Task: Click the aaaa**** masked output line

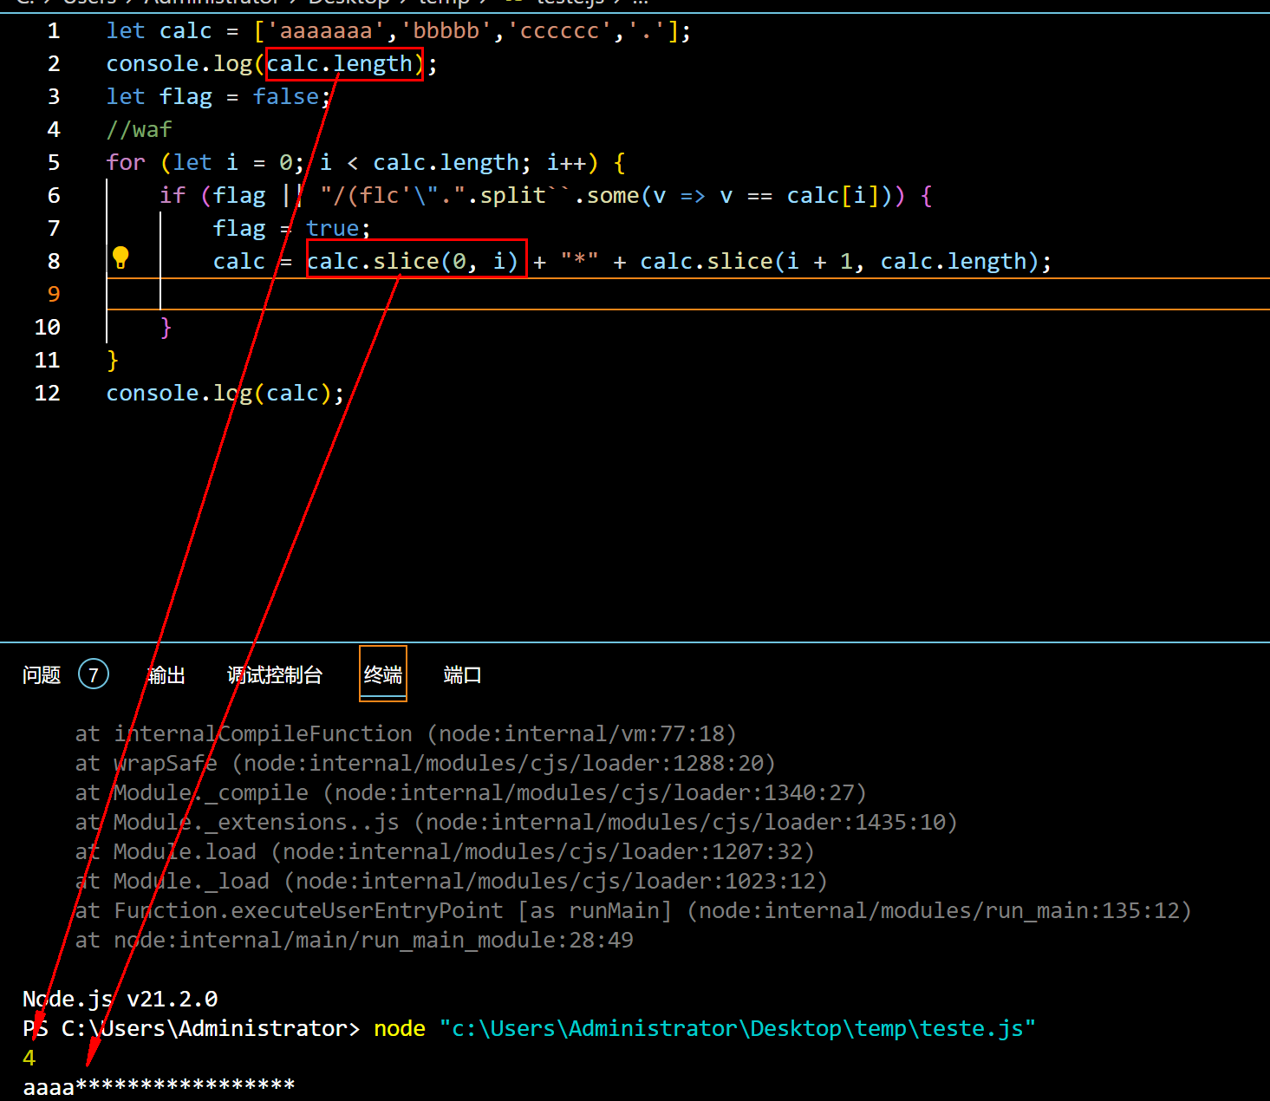Action: click(159, 1086)
